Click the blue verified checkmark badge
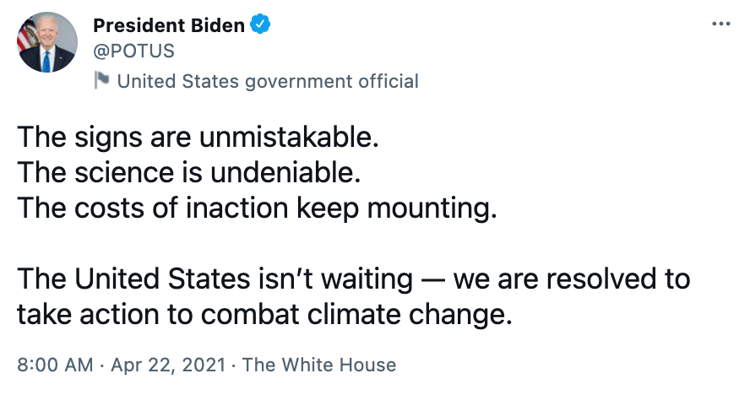This screenshot has width=750, height=395. pyautogui.click(x=261, y=24)
